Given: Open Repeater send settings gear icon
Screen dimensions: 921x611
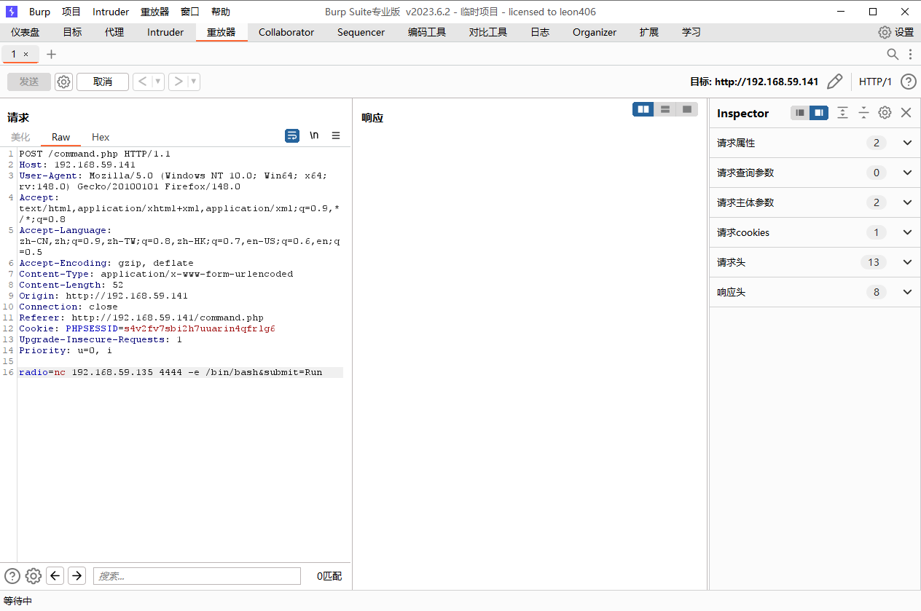Looking at the screenshot, I should tap(64, 82).
